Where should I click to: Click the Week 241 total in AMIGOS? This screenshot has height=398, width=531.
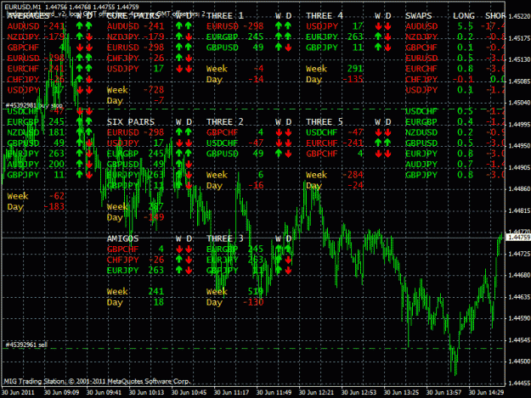coord(135,291)
